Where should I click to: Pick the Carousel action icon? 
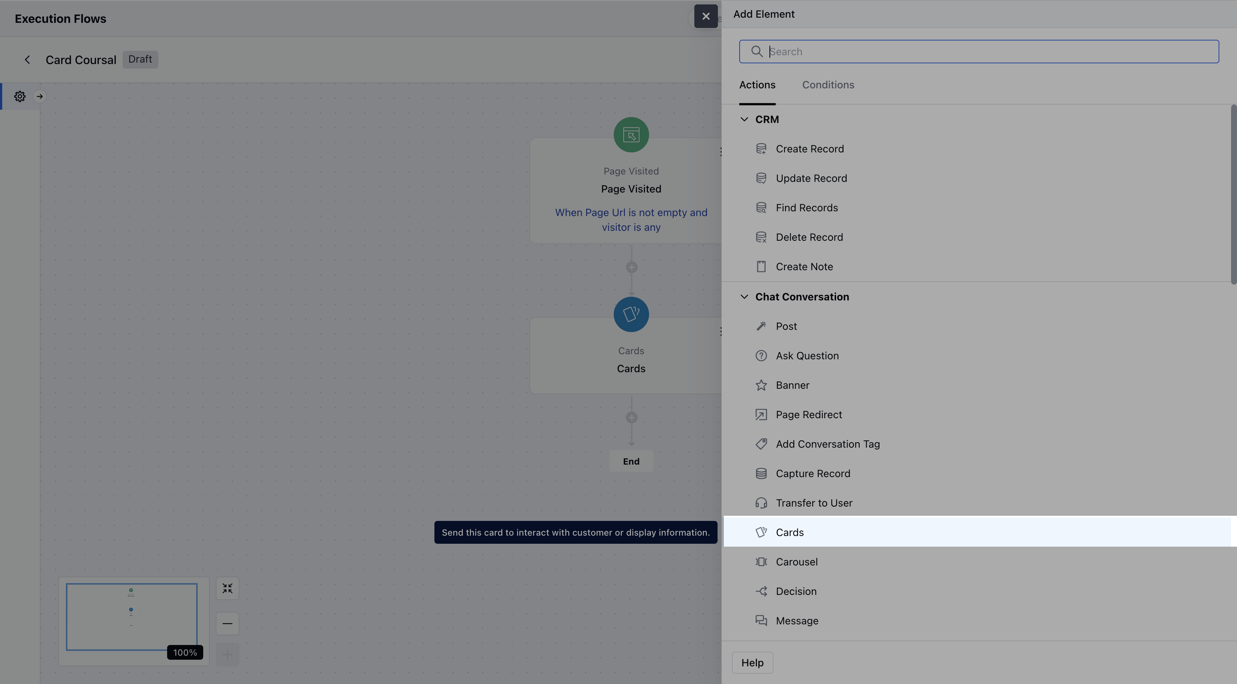pos(761,562)
